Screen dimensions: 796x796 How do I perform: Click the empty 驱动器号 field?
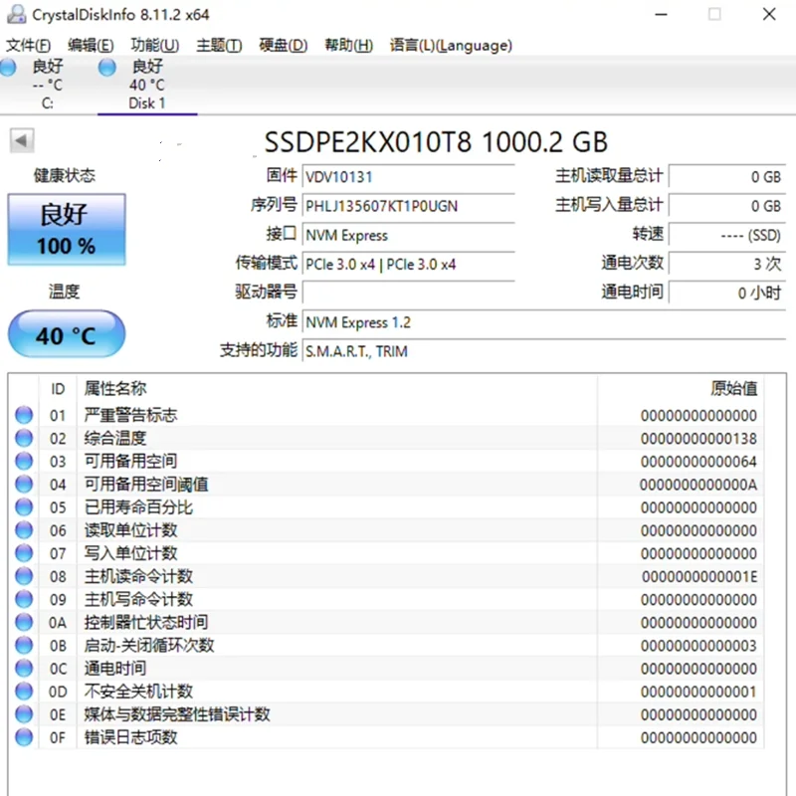point(408,293)
